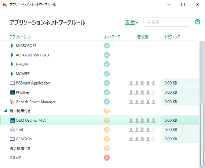
Task: Click NVIDIA network allowed checkmark icon
Action: 107,64
